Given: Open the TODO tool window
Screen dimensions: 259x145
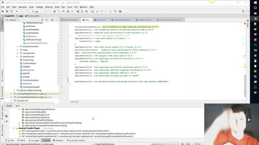Looking at the screenshot, I should point(21,141).
